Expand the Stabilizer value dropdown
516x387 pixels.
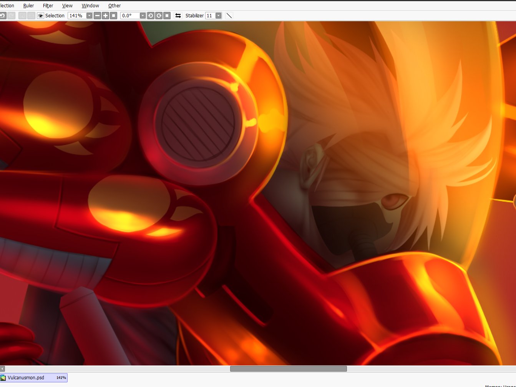218,16
